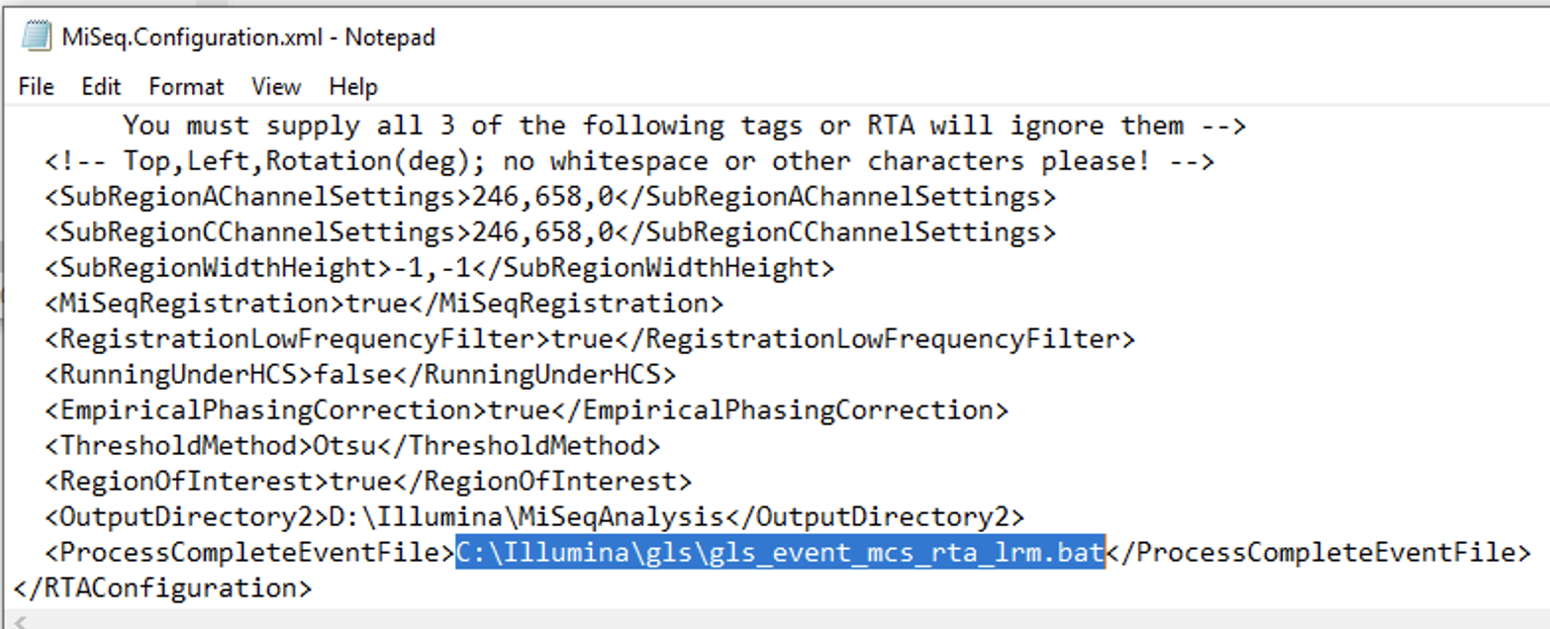
Task: Click the closing RTAConfiguration tag line
Action: 162,587
